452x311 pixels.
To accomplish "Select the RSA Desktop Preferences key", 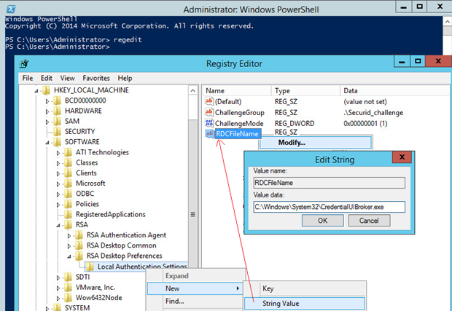I will pyautogui.click(x=125, y=256).
